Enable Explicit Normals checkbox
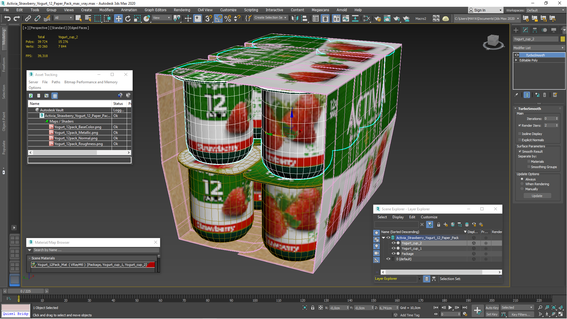Image resolution: width=567 pixels, height=319 pixels. (x=520, y=140)
